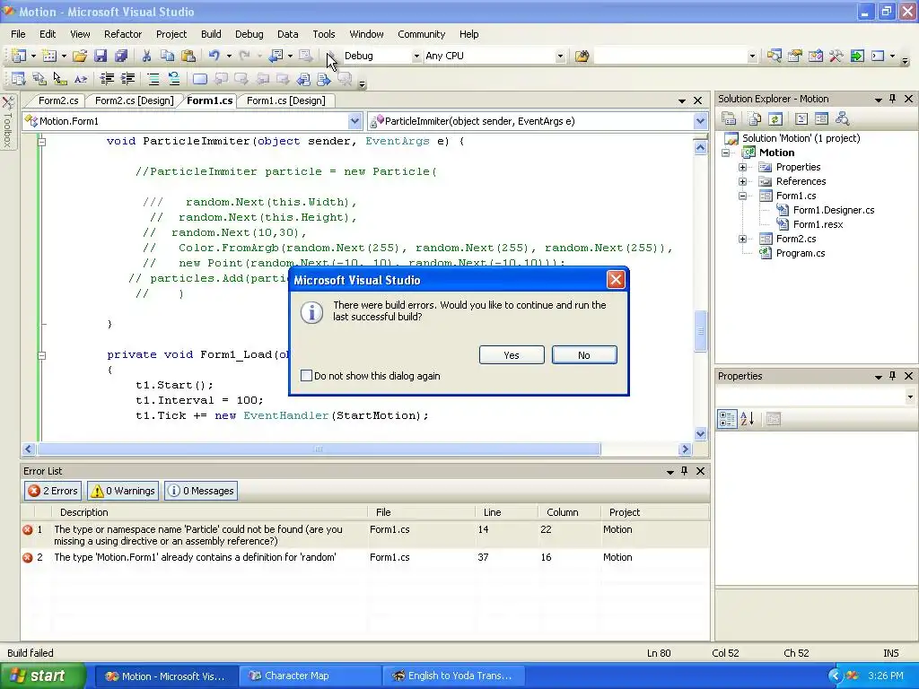Viewport: 919px width, 689px height.
Task: Collapse the Motion project node
Action: [x=725, y=153]
